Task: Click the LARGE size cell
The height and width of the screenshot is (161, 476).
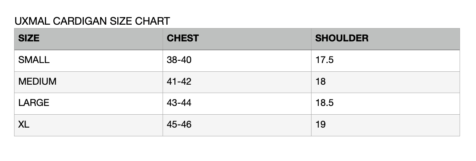Action: 34,103
